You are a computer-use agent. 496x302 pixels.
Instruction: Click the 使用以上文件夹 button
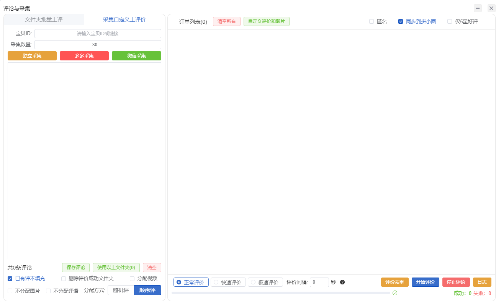(x=116, y=268)
